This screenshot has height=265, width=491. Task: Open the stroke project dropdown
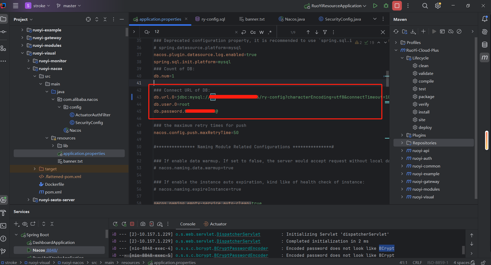point(38,6)
